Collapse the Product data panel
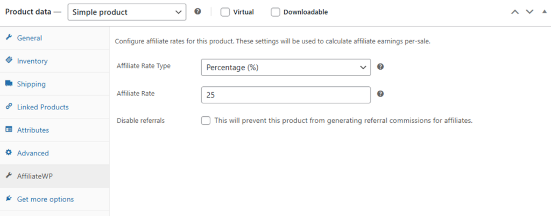This screenshot has height=216, width=551. (545, 12)
